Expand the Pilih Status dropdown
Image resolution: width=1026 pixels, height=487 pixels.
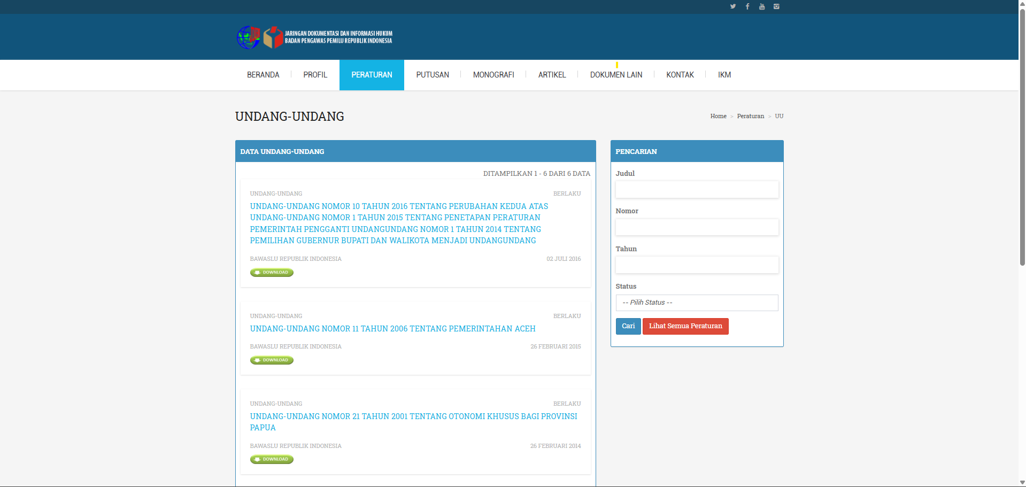(697, 303)
